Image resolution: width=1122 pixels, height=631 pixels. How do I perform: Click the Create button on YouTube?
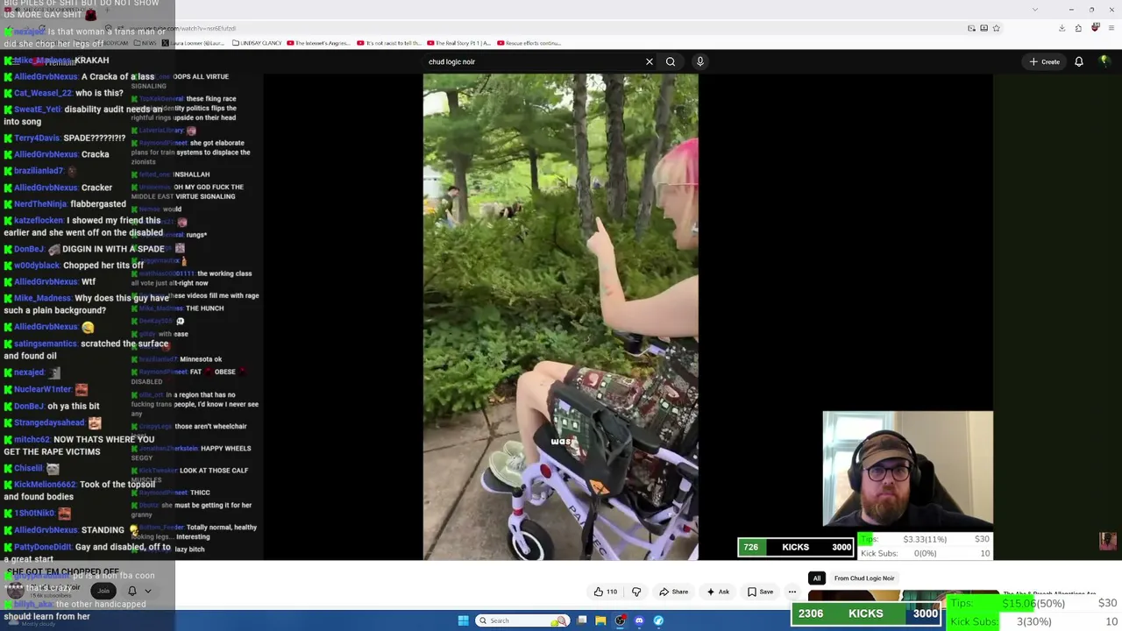pyautogui.click(x=1045, y=61)
